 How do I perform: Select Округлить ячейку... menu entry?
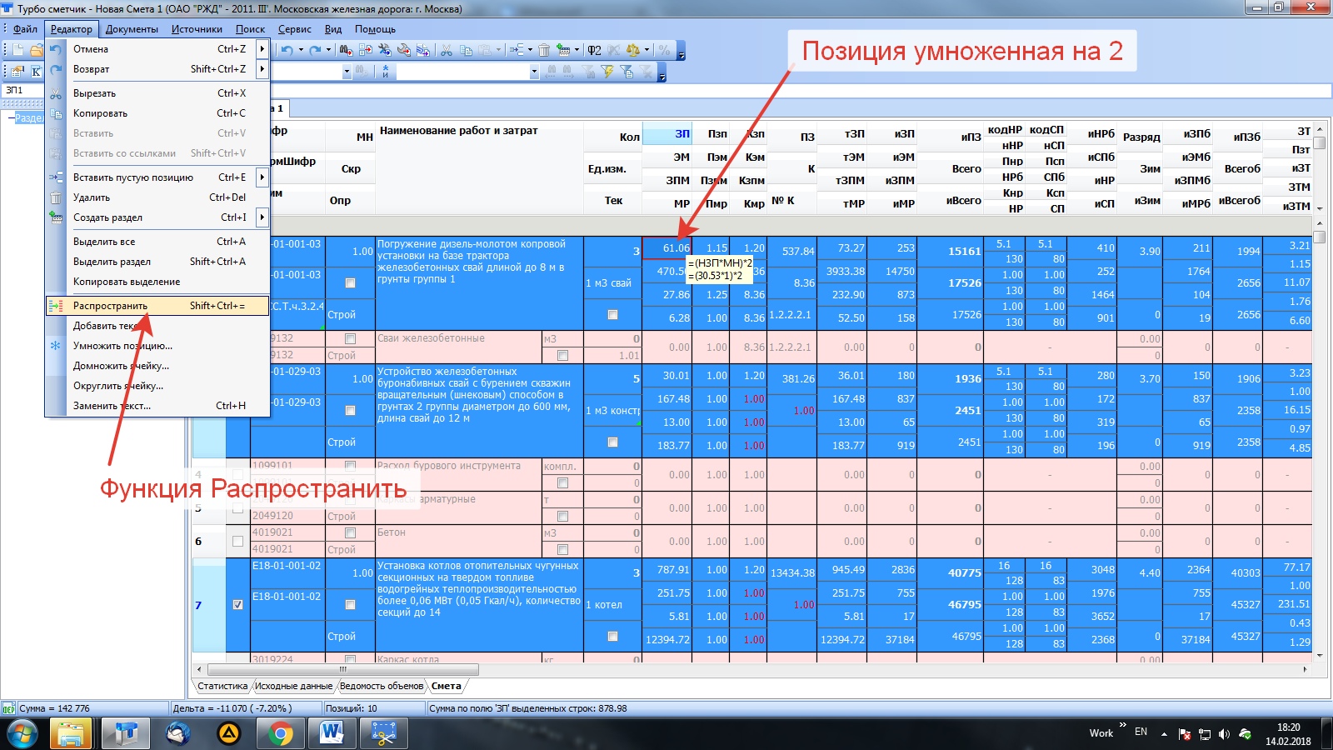point(157,386)
